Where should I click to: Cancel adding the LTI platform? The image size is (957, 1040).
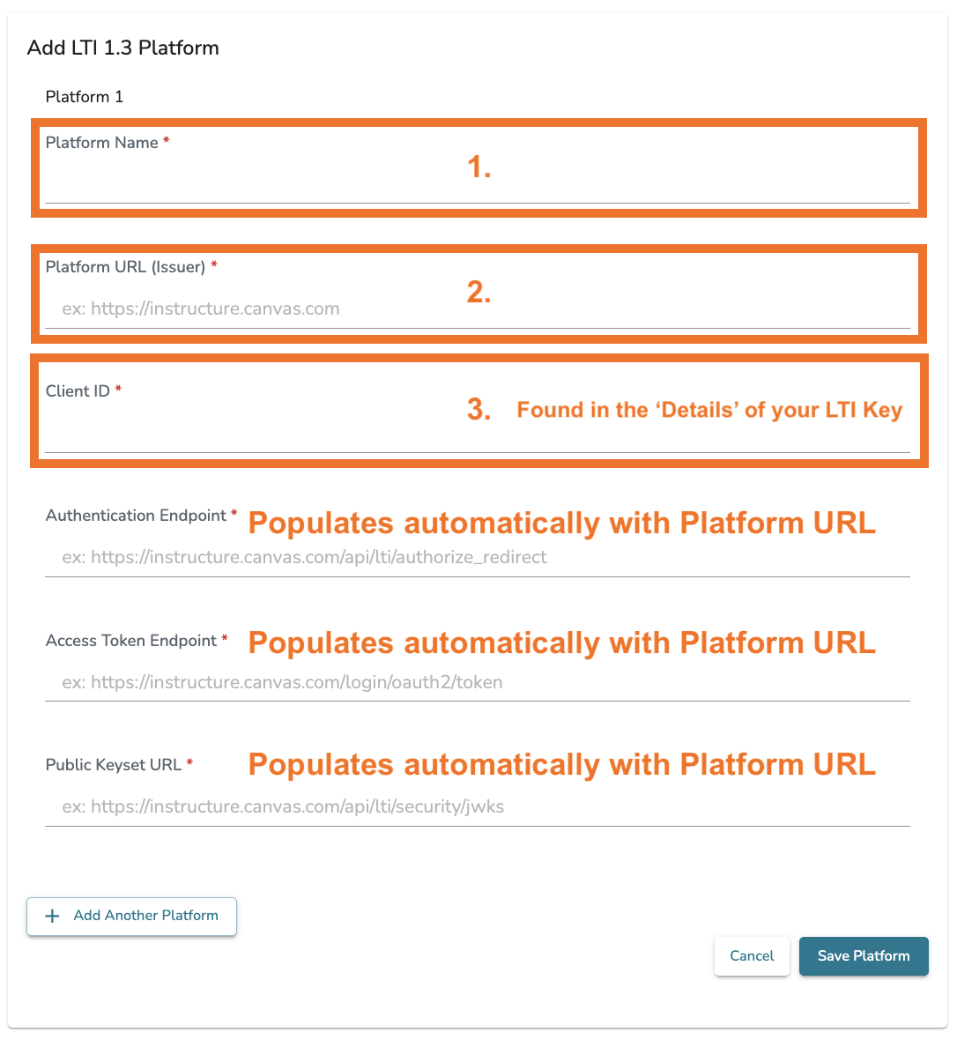click(x=752, y=956)
